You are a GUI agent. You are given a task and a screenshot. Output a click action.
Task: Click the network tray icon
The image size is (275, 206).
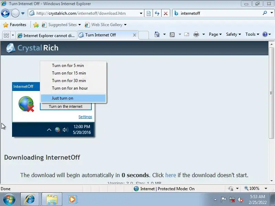pyautogui.click(x=232, y=199)
